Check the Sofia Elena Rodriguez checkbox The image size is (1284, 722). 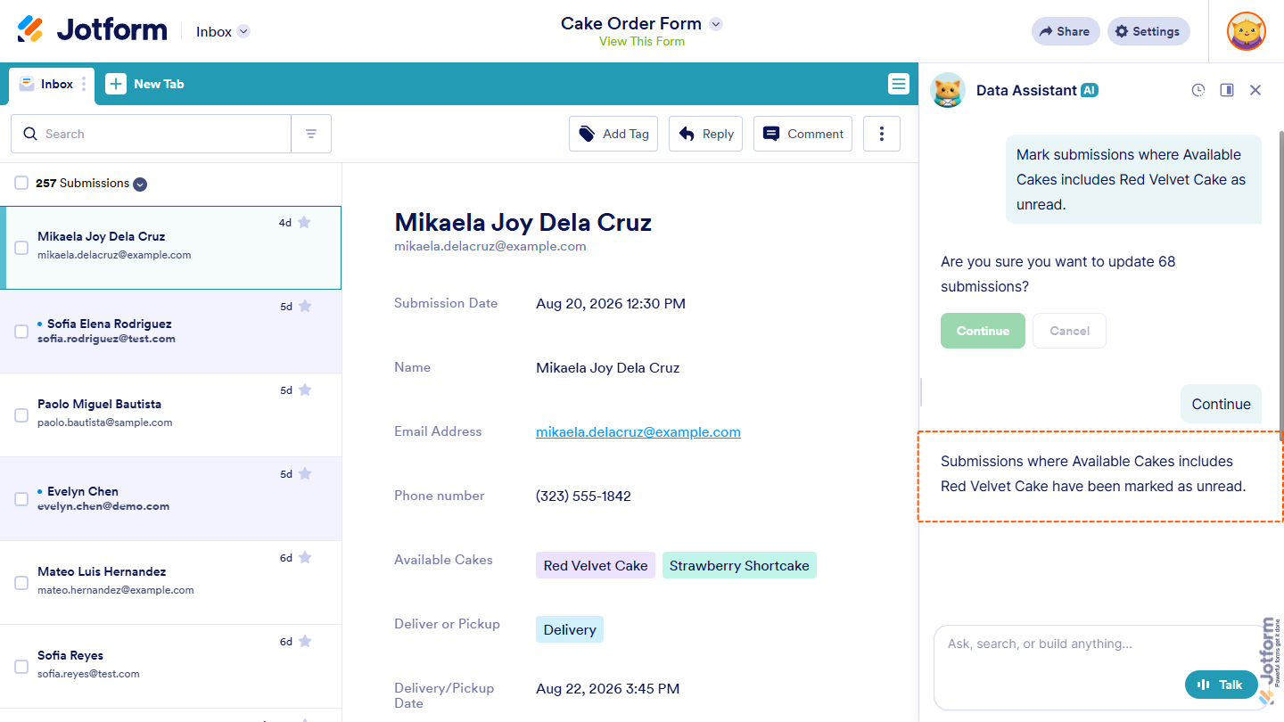click(x=21, y=332)
